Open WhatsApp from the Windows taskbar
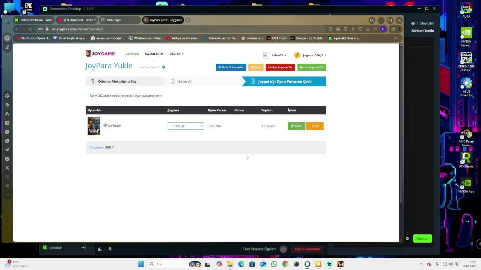Viewport: 481px width, 270px height. click(x=274, y=264)
